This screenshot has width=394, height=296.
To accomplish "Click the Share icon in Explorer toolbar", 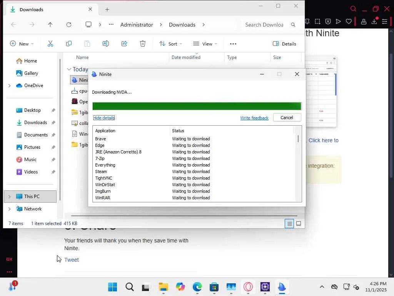I will coord(124,44).
